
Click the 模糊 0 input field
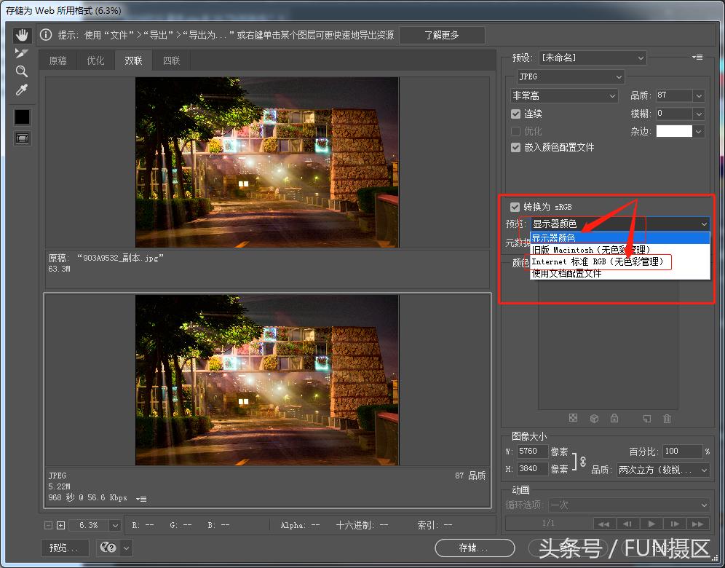(x=674, y=114)
